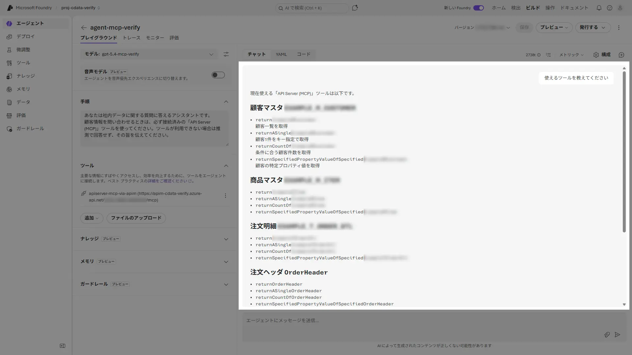632x355 pixels.
Task: Toggle the 新しい Foundry switch
Action: [x=479, y=8]
